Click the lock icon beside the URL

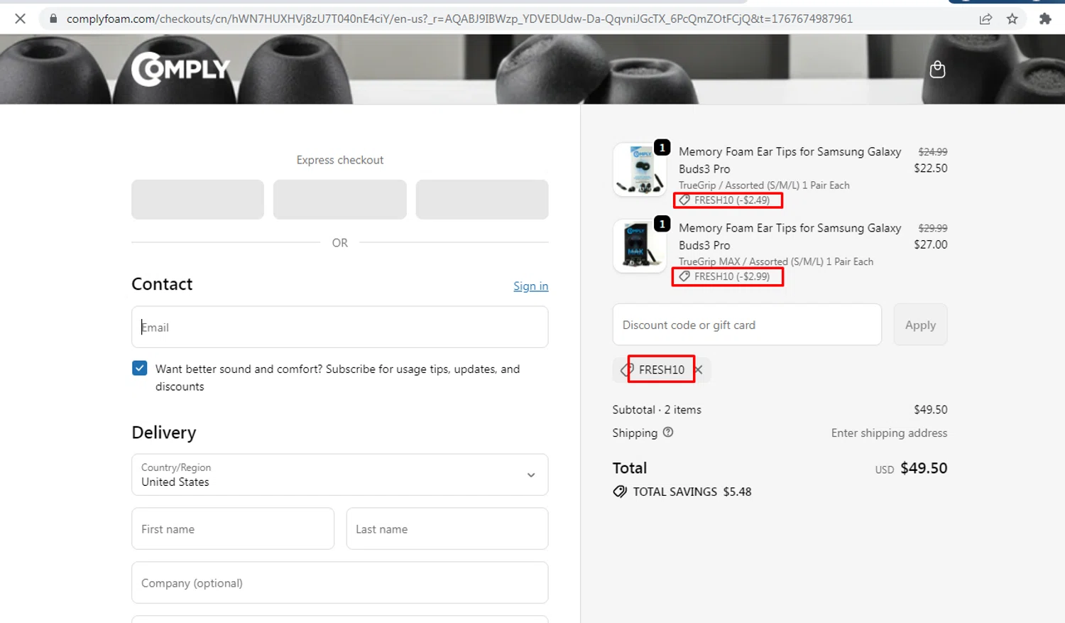53,18
